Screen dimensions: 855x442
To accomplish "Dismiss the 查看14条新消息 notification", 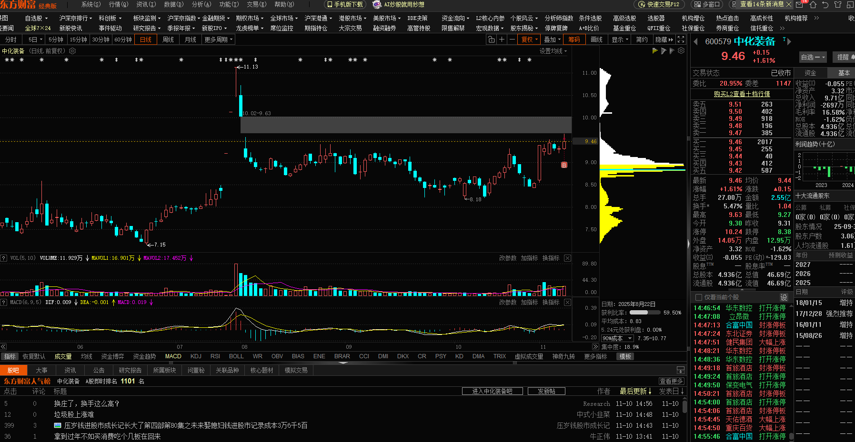I will (789, 4).
